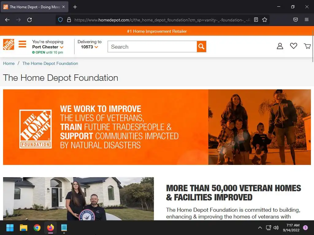
Task: Open the shopping cart icon
Action: pyautogui.click(x=307, y=46)
